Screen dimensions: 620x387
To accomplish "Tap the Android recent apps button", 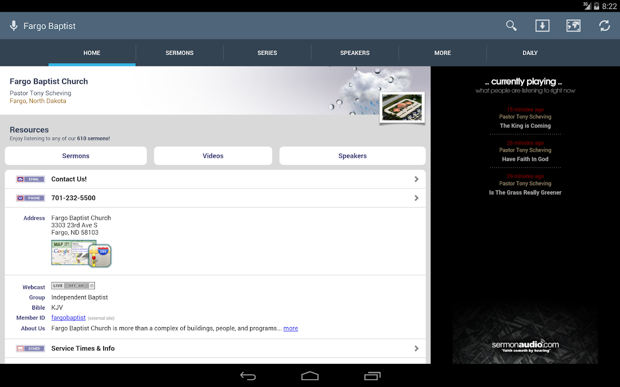I will [372, 376].
